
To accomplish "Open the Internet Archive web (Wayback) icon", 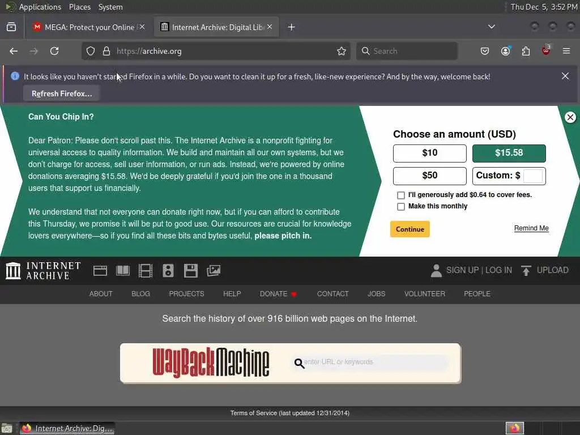I will [100, 271].
